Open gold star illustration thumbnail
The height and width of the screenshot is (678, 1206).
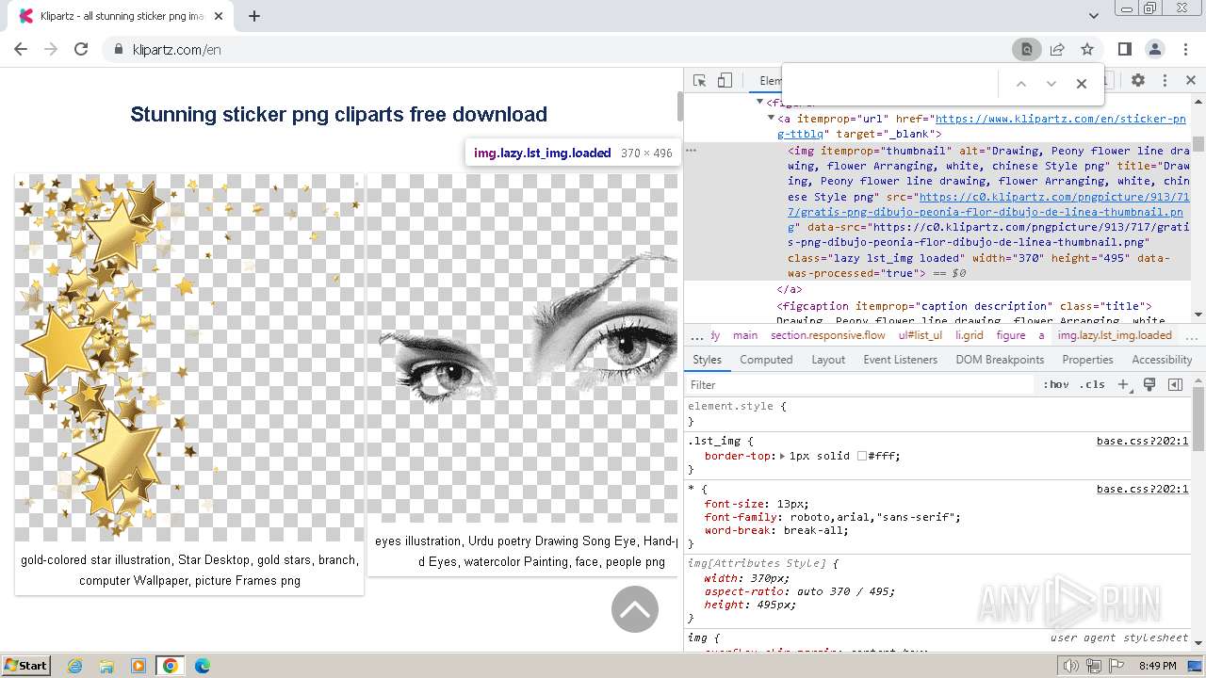pos(189,358)
